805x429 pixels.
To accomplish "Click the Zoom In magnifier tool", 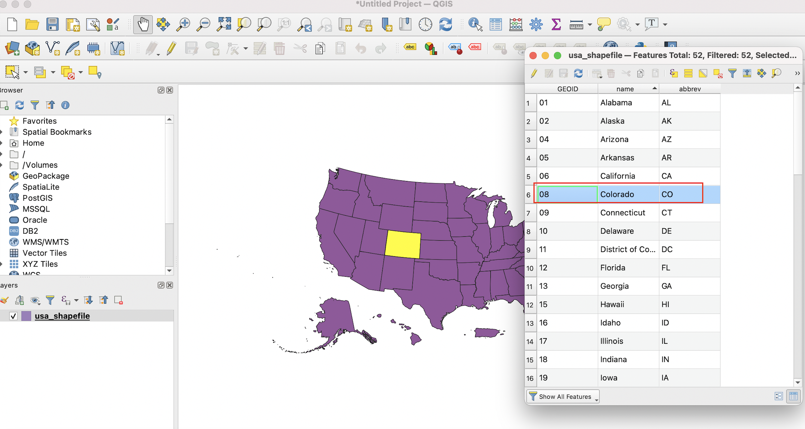I will 183,25.
